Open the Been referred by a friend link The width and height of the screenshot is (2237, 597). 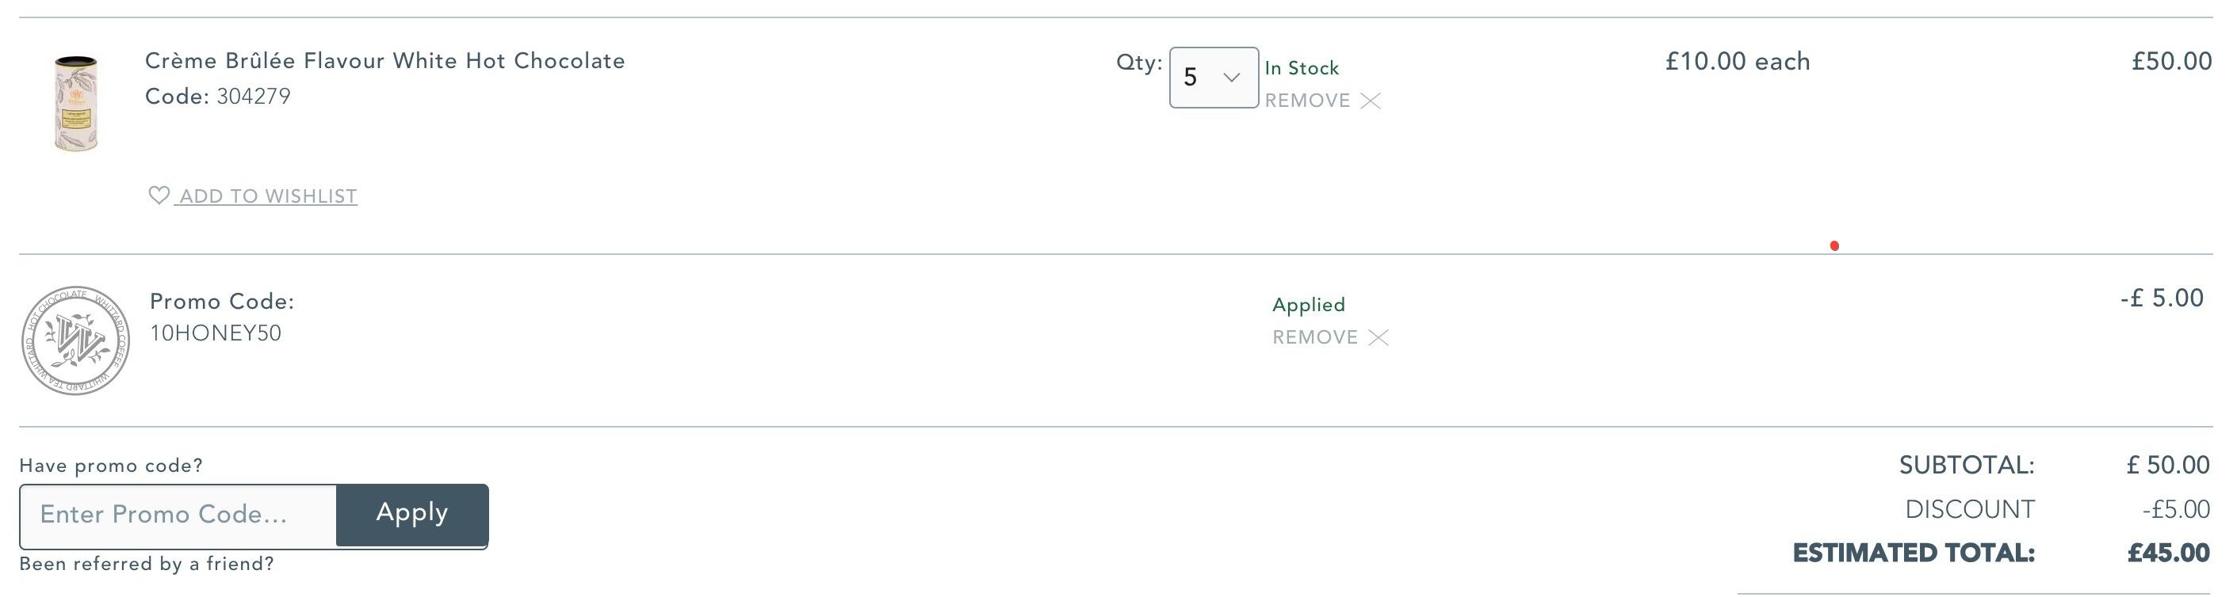[x=147, y=564]
